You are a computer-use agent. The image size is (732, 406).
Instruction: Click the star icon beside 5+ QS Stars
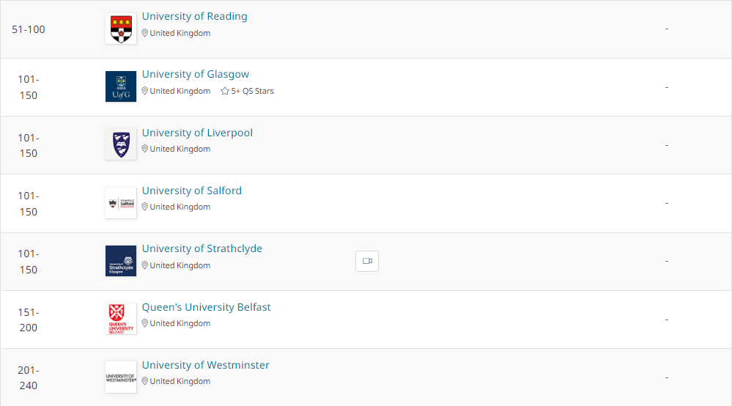[x=225, y=92]
